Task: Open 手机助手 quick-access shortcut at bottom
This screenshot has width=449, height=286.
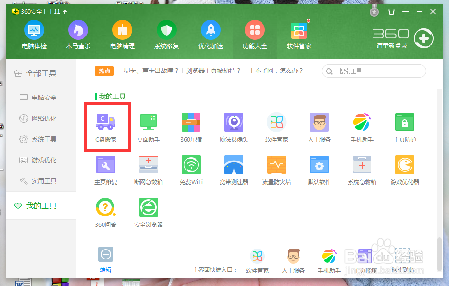Action: (x=329, y=261)
